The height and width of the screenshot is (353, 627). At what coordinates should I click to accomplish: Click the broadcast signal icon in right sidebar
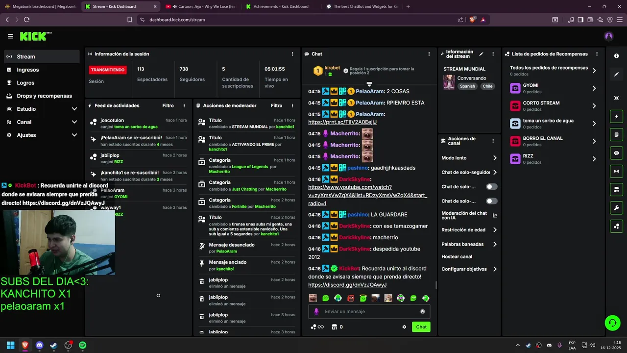coord(616,171)
